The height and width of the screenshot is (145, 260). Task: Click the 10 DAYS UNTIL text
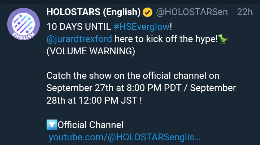tap(79, 27)
